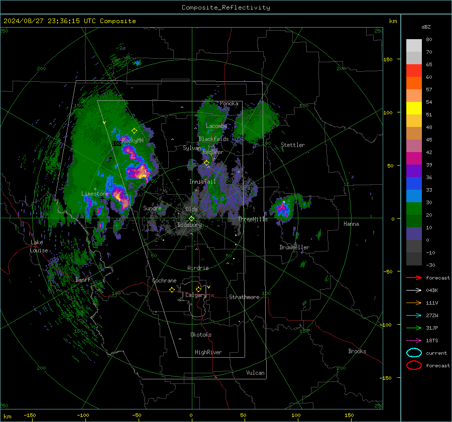Click the cyan 27ZW arrow in legend
Screen dimensions: 452x422
pos(414,316)
